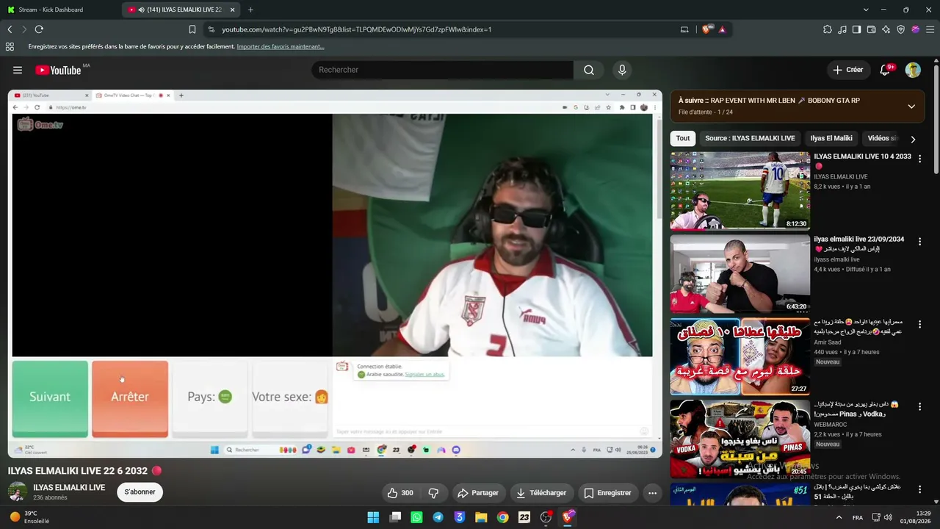Select Source : ILYAS ELMALKI LIVE chip
The width and height of the screenshot is (940, 529).
coord(750,138)
